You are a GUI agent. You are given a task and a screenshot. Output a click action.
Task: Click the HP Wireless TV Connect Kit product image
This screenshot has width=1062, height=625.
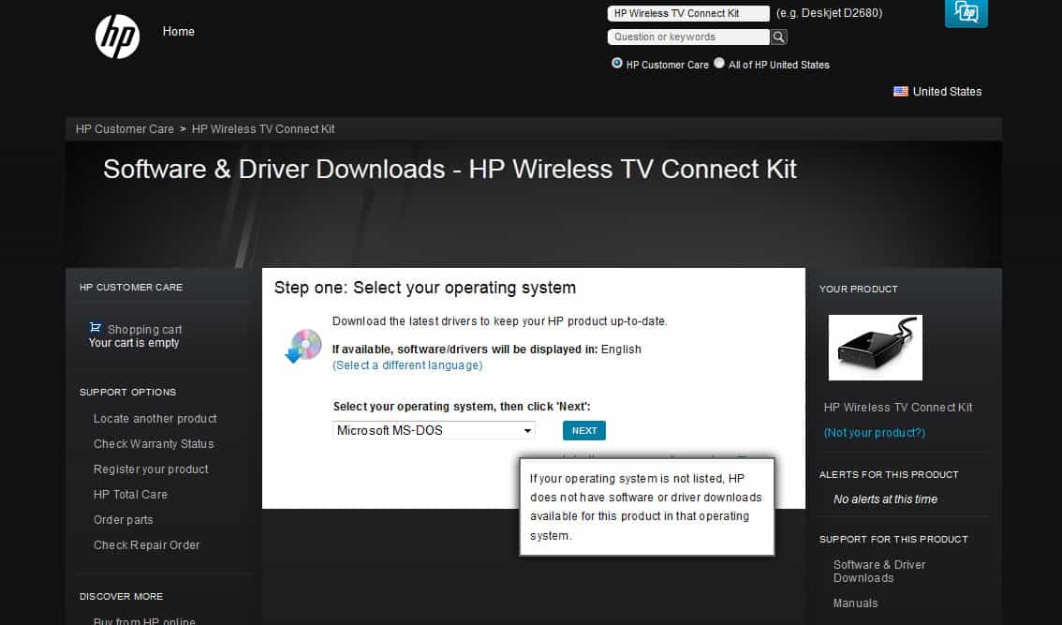click(875, 347)
